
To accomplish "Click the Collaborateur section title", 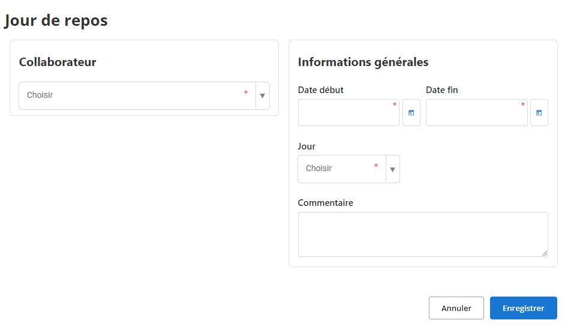I will 58,62.
